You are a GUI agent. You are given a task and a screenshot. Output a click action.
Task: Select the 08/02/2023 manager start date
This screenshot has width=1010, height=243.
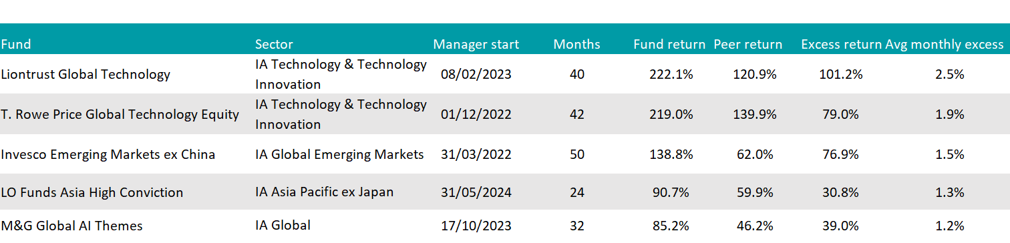pos(476,74)
